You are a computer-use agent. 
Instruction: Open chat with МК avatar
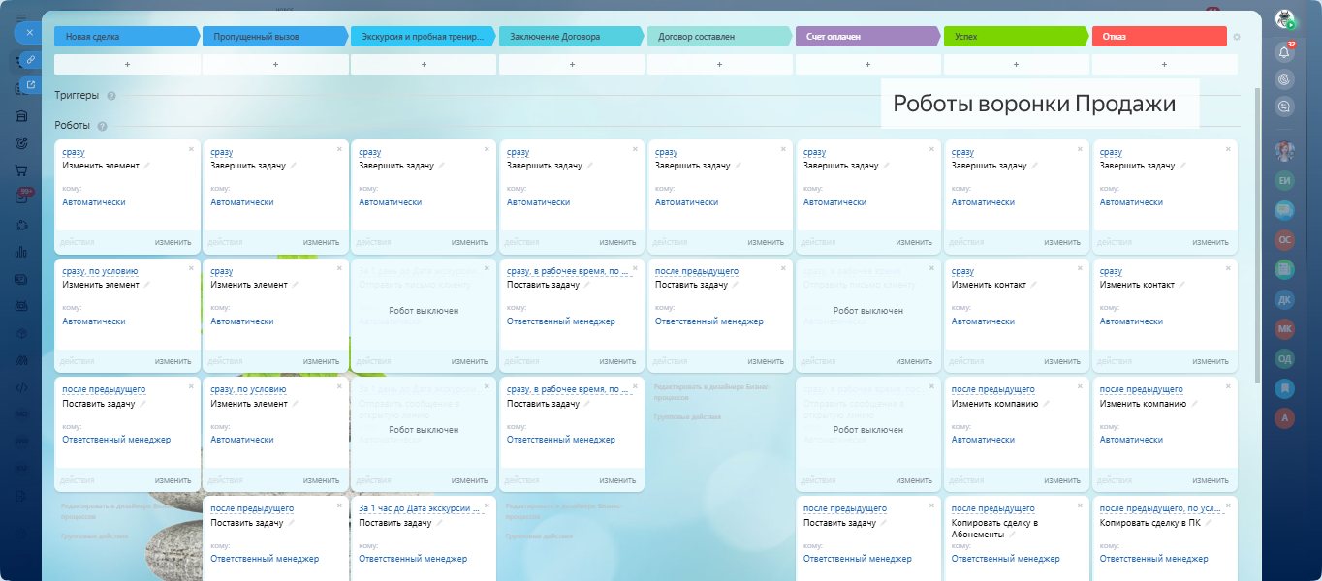tap(1285, 328)
